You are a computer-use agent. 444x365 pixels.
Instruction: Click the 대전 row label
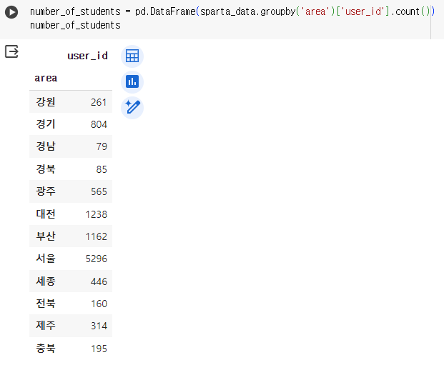(46, 214)
